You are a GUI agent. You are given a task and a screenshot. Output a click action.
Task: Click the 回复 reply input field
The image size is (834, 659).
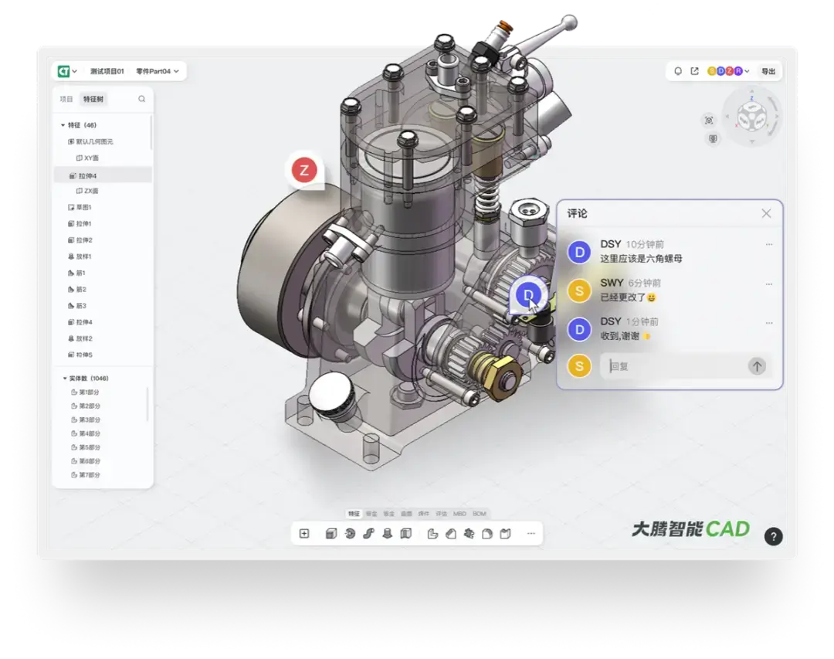coord(672,366)
